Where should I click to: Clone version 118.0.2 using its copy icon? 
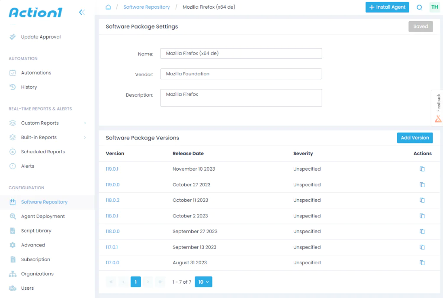point(422,200)
